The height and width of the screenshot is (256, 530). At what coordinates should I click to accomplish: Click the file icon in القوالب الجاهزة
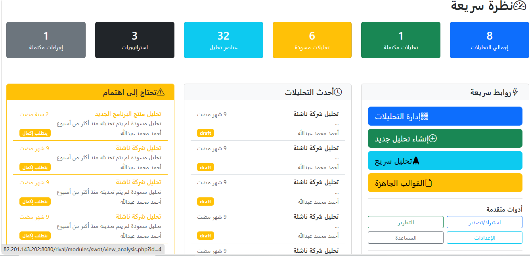click(x=428, y=183)
